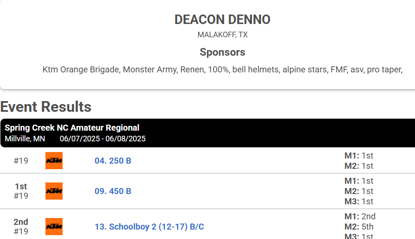
Task: Click the M3: 1st result in the 450 B row
Action: (x=359, y=201)
